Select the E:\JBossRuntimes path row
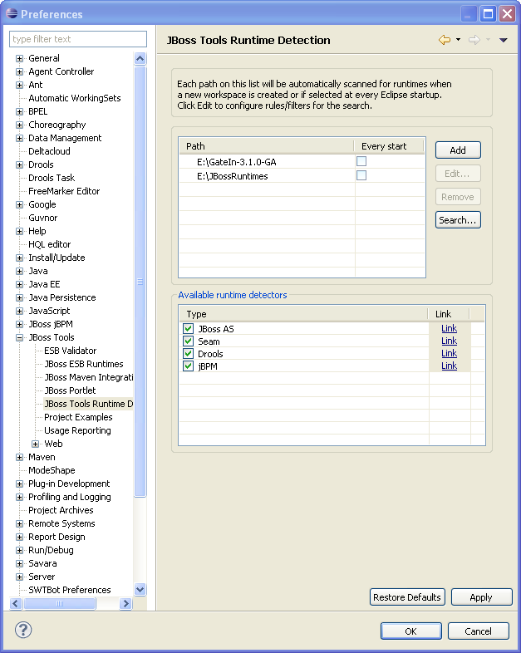 click(302, 176)
